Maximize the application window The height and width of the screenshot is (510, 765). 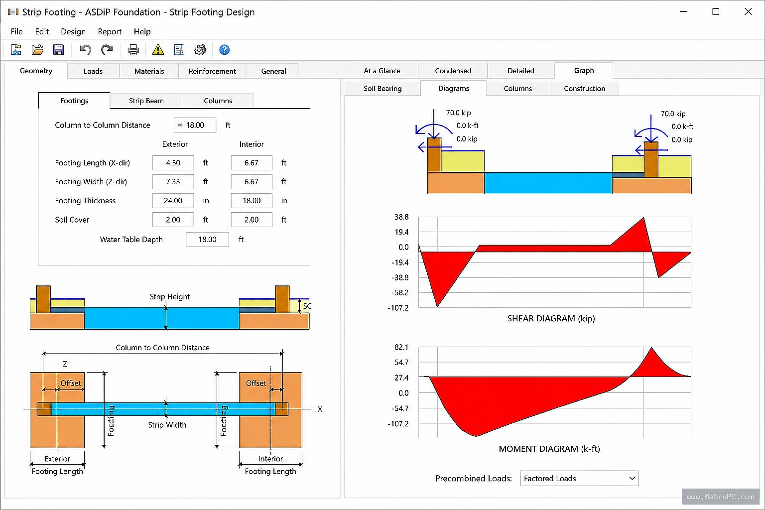pos(716,11)
